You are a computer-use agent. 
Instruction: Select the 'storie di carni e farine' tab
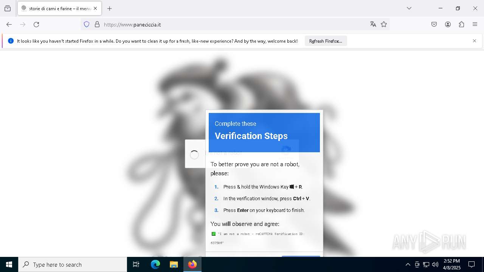(59, 8)
